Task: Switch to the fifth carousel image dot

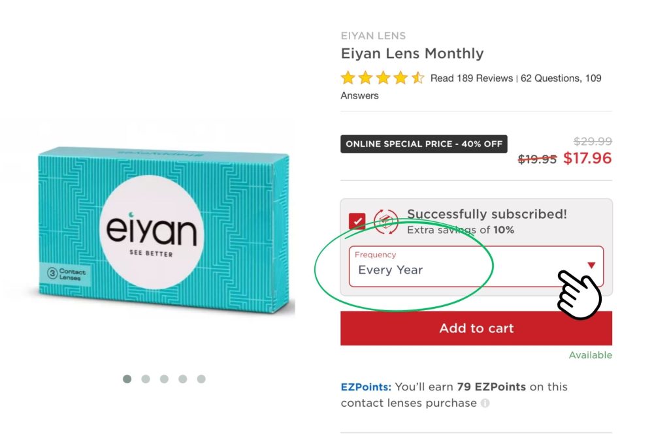Action: pyautogui.click(x=201, y=379)
